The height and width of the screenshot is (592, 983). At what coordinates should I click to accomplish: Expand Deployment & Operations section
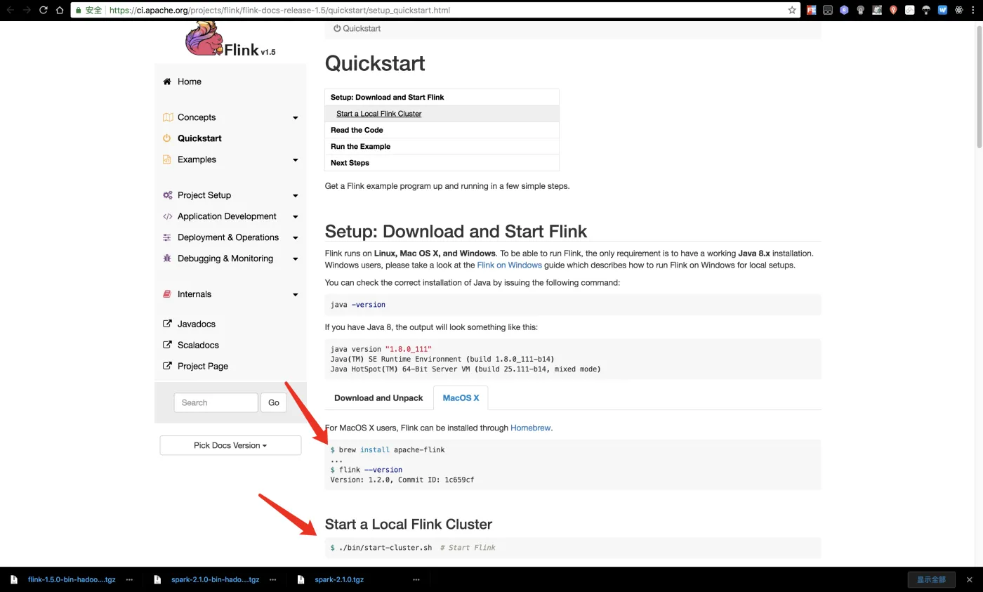(296, 238)
